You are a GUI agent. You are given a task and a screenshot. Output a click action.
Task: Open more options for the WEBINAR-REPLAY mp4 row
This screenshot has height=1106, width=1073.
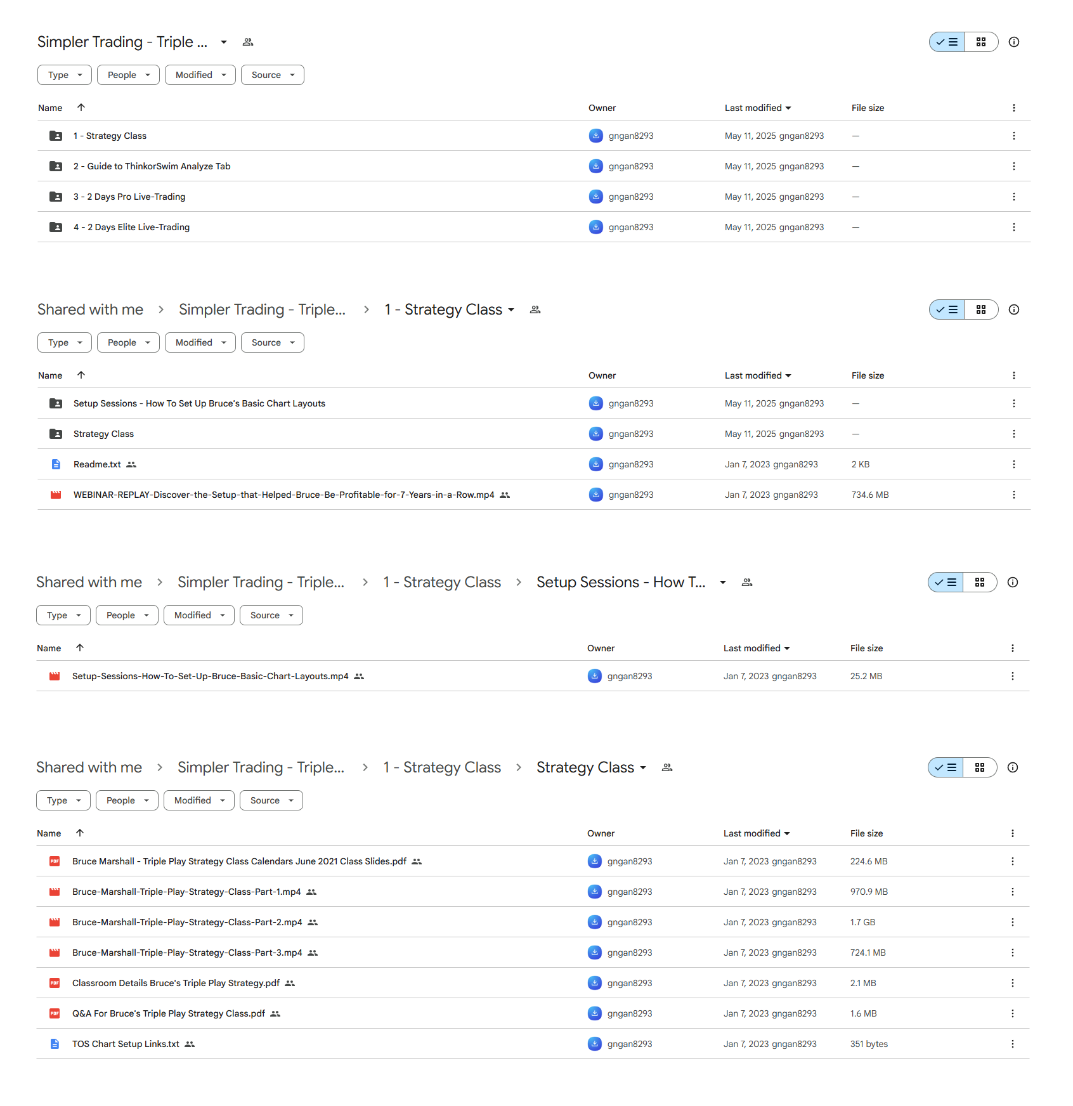point(1013,495)
